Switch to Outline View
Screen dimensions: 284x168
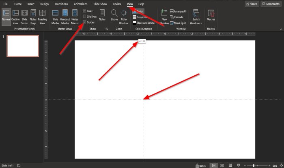15,17
